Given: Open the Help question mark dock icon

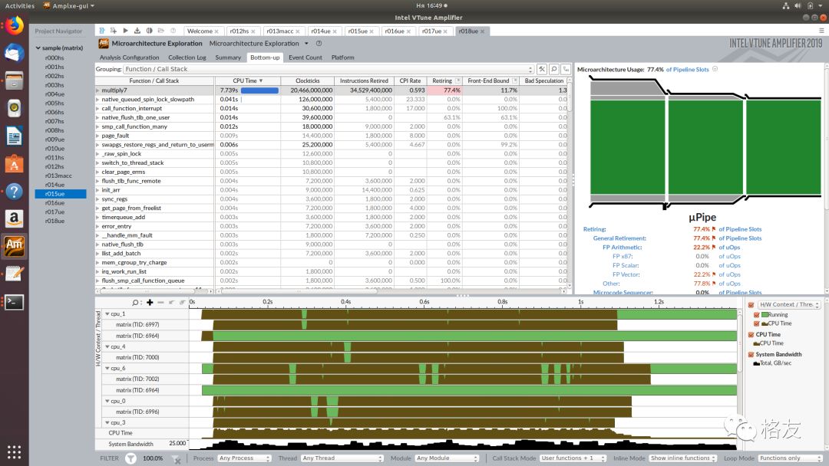Looking at the screenshot, I should 15,191.
